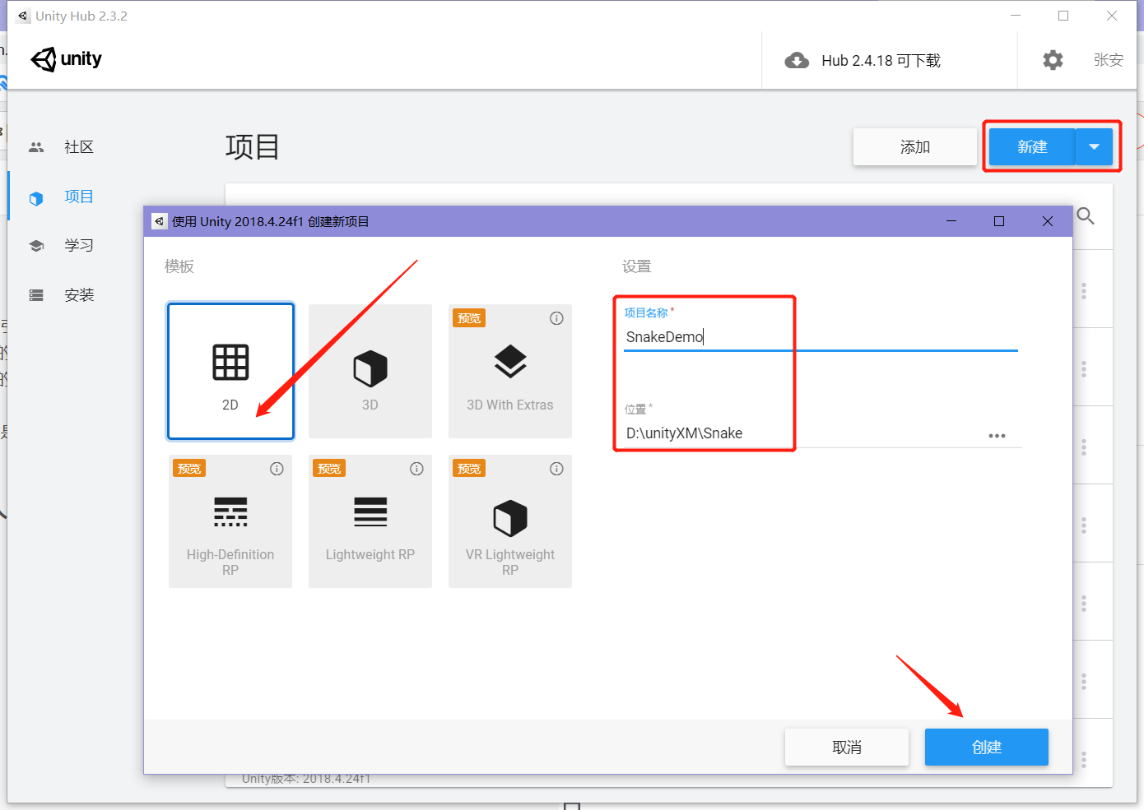This screenshot has width=1144, height=810.
Task: Click the Unity logo in the Hub header
Action: (x=67, y=59)
